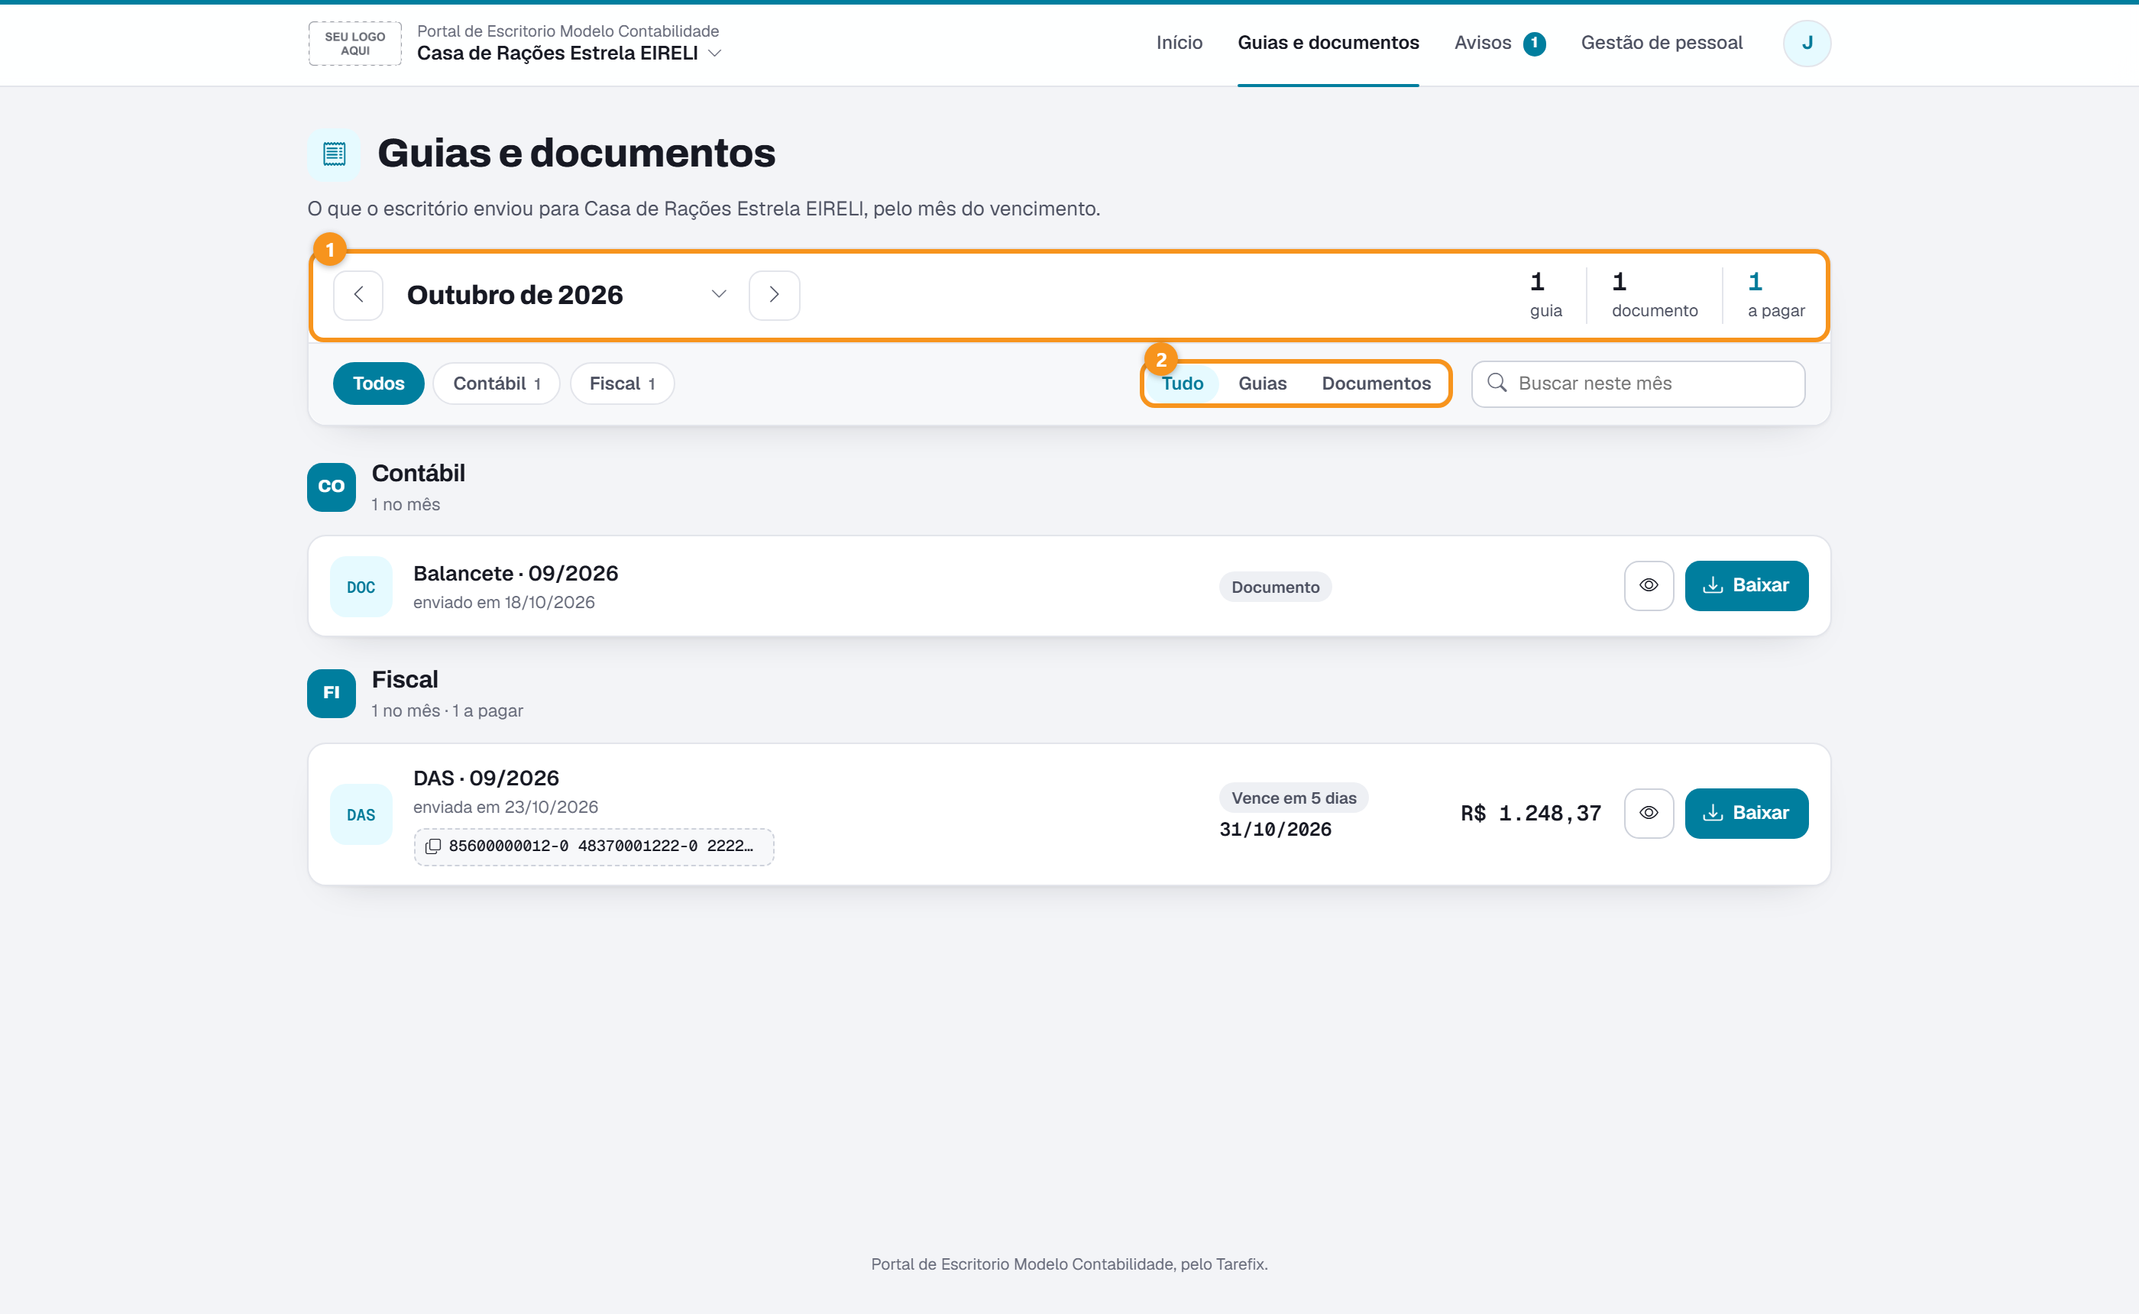Viewport: 2139px width, 1314px height.
Task: Copy the DAS barcode number
Action: pos(594,846)
